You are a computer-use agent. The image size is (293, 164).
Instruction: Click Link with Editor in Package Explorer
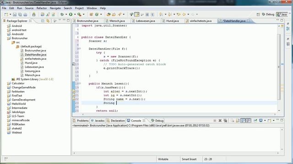click(x=48, y=21)
